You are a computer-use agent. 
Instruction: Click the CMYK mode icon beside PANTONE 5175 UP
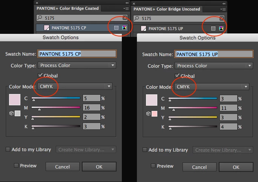coord(221,28)
